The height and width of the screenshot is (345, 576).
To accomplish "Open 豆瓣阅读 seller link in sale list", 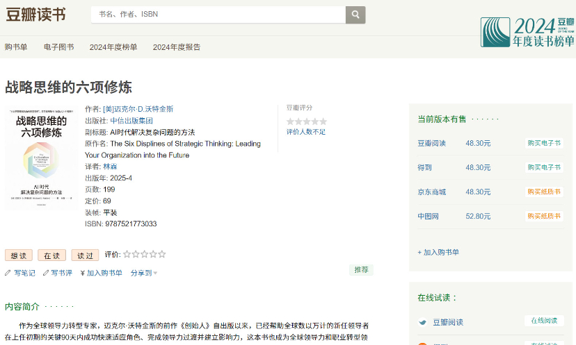I will pyautogui.click(x=431, y=143).
